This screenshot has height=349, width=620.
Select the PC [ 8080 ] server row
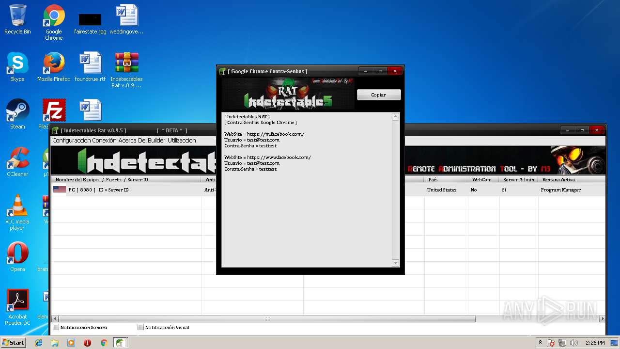pos(328,190)
